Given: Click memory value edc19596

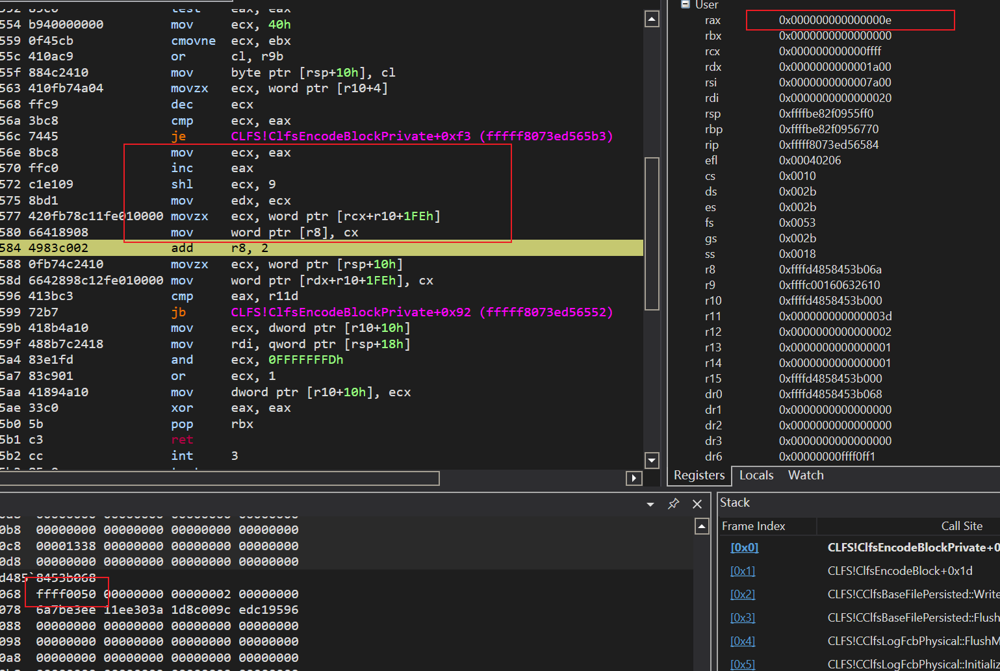Looking at the screenshot, I should click(268, 610).
